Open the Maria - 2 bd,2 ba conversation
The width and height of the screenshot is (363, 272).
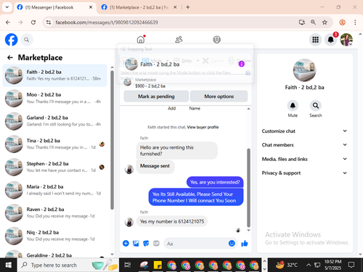pyautogui.click(x=54, y=190)
